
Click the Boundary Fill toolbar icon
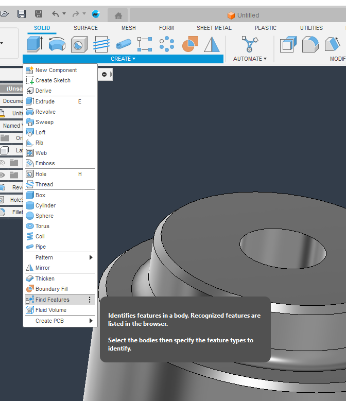point(190,44)
